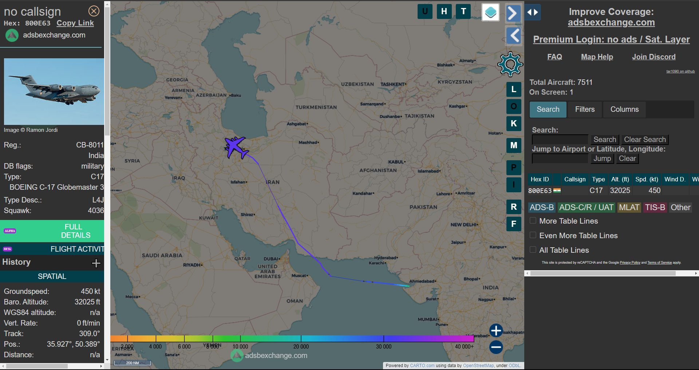Click the right chevron expand sidebar button

513,13
